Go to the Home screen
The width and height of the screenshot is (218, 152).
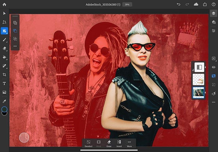(4, 4)
